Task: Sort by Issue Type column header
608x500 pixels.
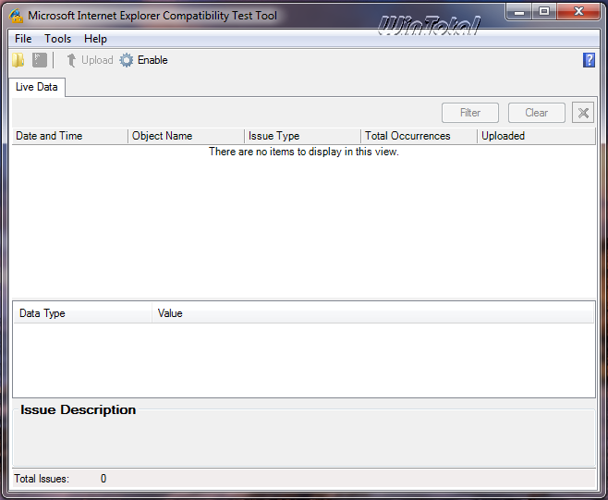Action: click(302, 136)
